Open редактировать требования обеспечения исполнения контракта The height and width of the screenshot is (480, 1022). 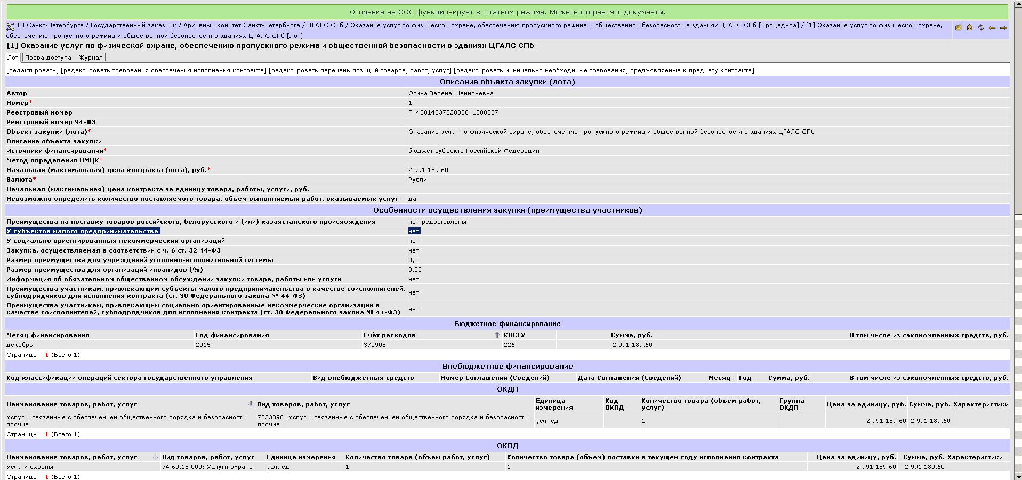(163, 70)
